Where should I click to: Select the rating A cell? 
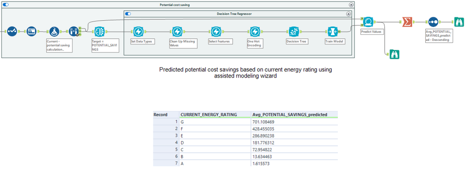[x=215, y=163]
